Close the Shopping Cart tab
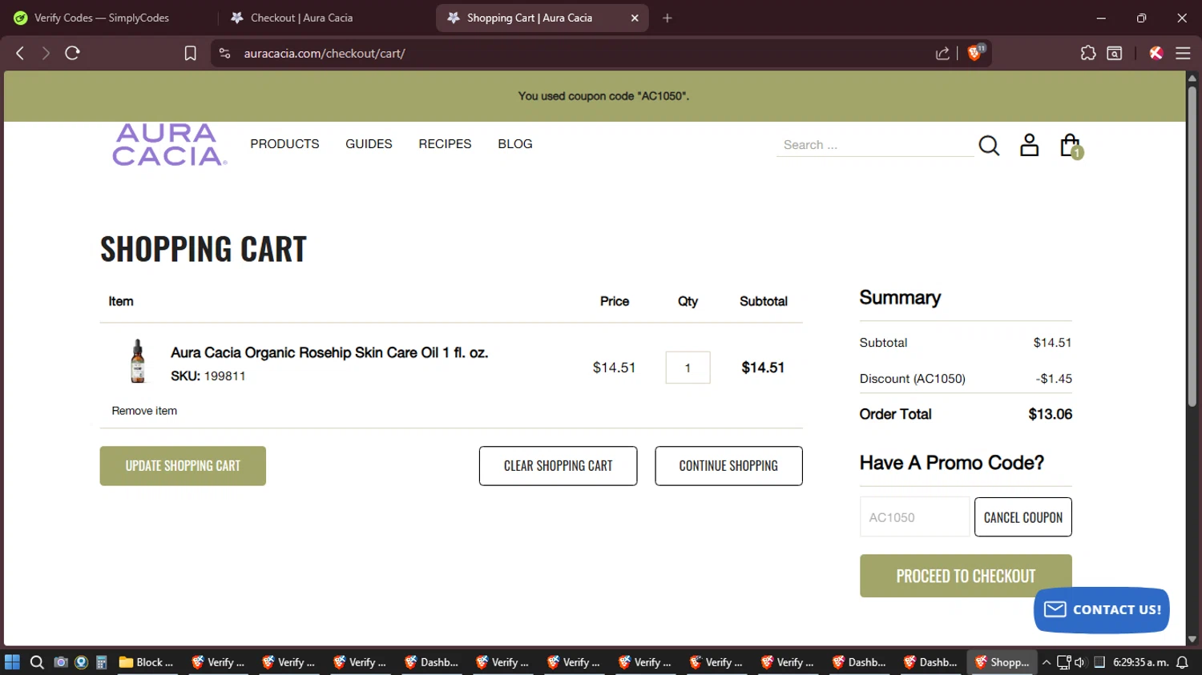Viewport: 1202px width, 675px height. click(x=635, y=18)
